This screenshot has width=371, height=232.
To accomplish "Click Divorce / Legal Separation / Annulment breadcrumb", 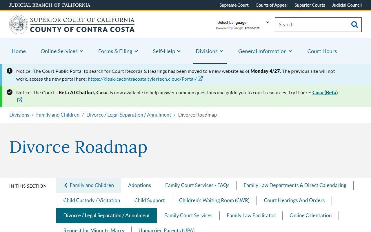I will point(129,115).
